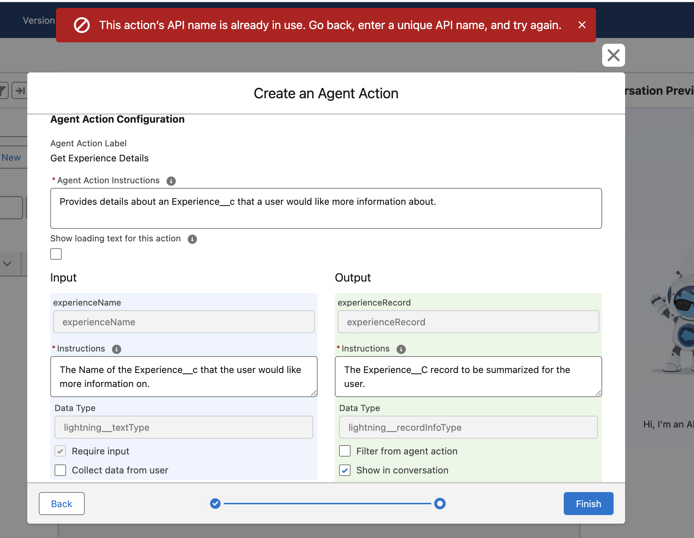Click the Finish button
The width and height of the screenshot is (694, 538).
[x=588, y=504]
